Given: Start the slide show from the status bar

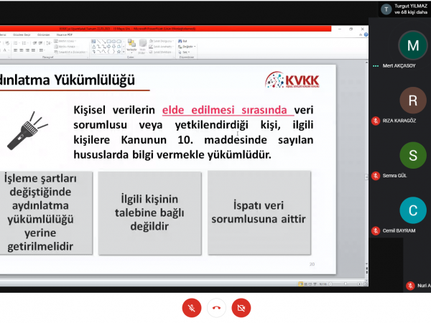Looking at the screenshot, I should [315, 284].
